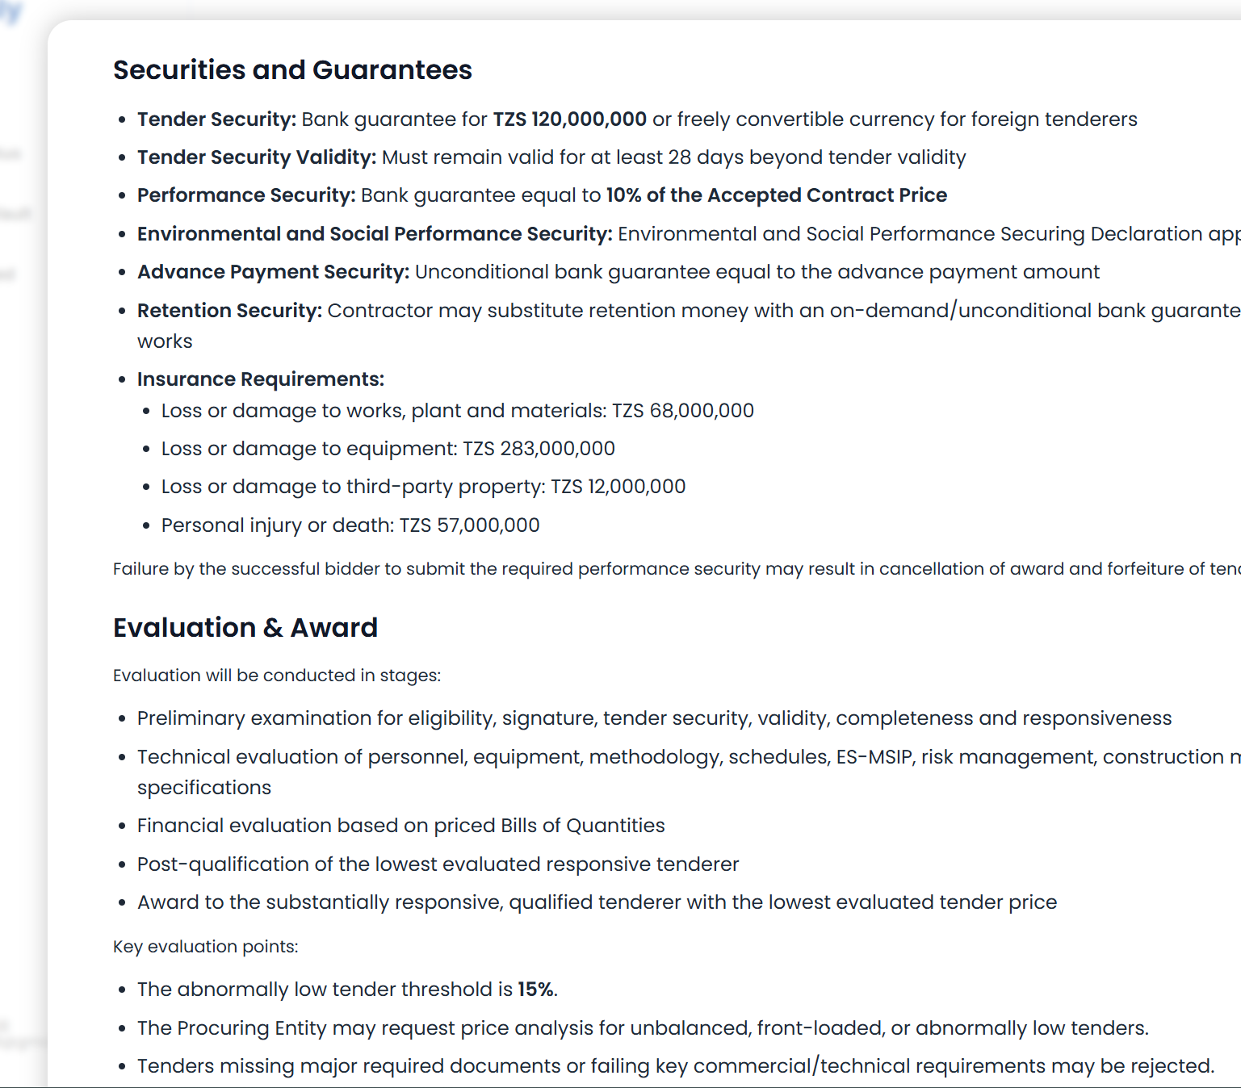
Task: Click the 10% of the Accepted Contract Price text
Action: point(777,195)
